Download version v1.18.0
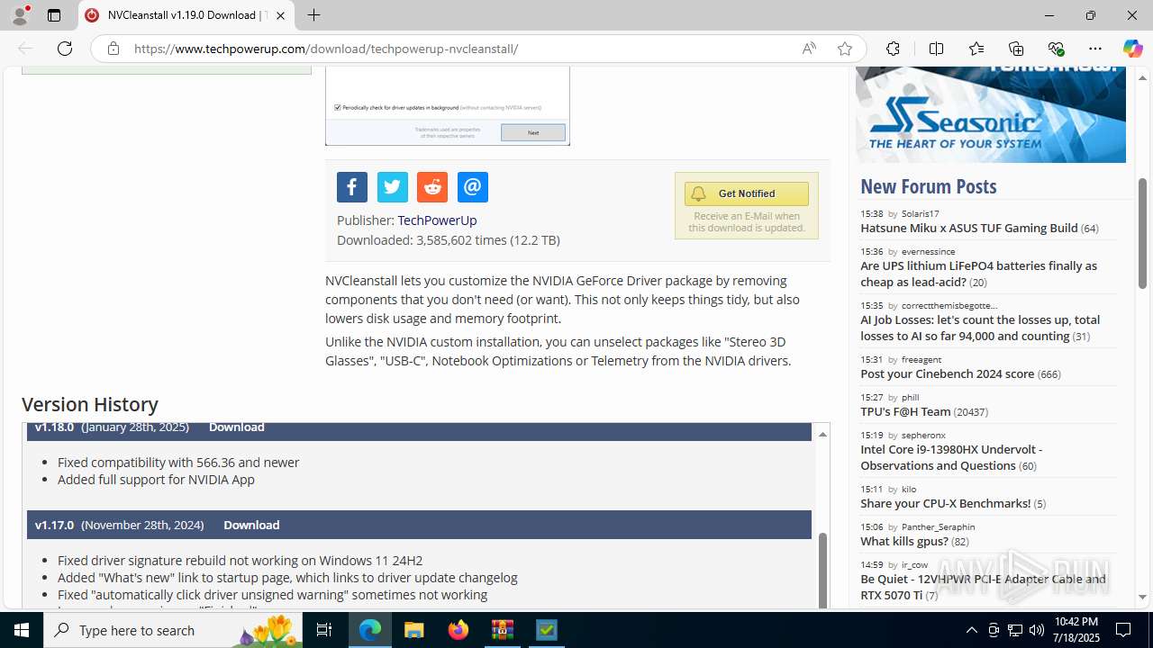Image resolution: width=1153 pixels, height=648 pixels. (x=237, y=427)
